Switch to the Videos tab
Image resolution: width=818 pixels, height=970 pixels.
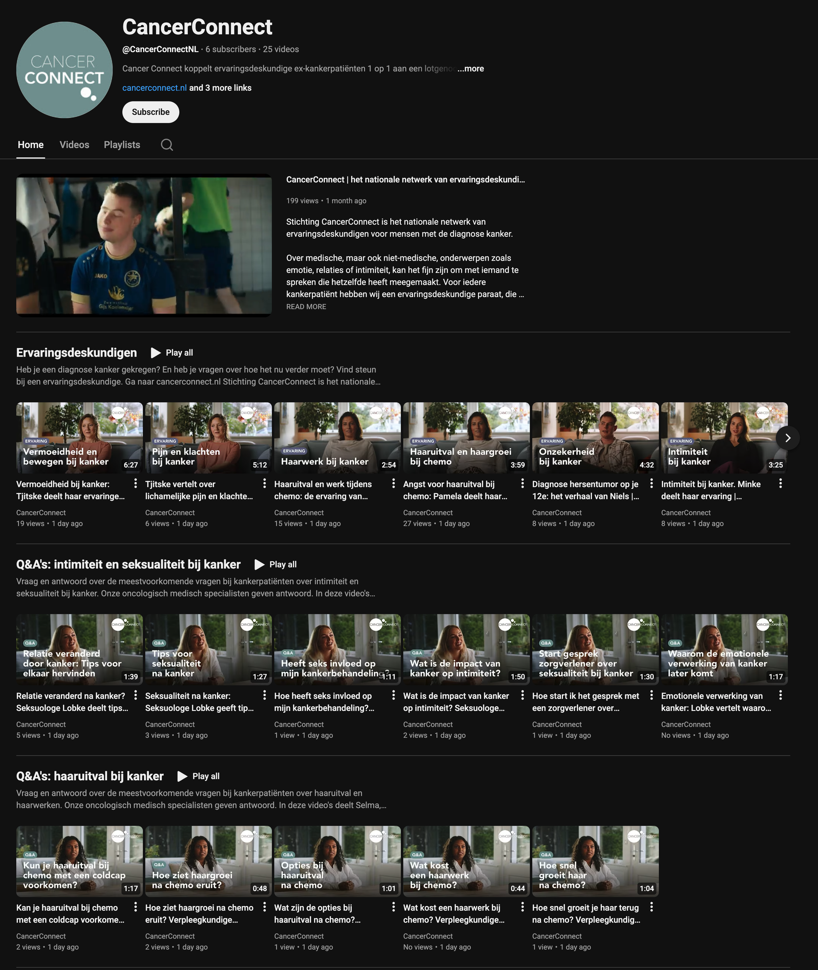pos(74,145)
